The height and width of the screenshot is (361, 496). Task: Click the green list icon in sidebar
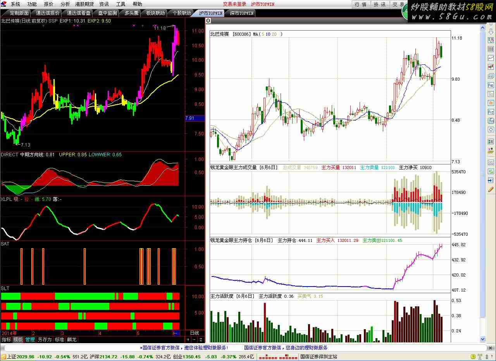click(x=491, y=142)
